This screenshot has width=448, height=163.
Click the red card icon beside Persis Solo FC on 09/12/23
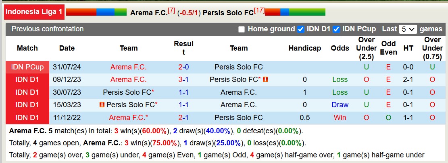point(265,79)
